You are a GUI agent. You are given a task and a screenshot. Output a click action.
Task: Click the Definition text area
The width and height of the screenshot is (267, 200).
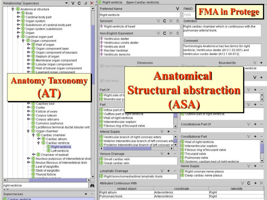coord(222,30)
